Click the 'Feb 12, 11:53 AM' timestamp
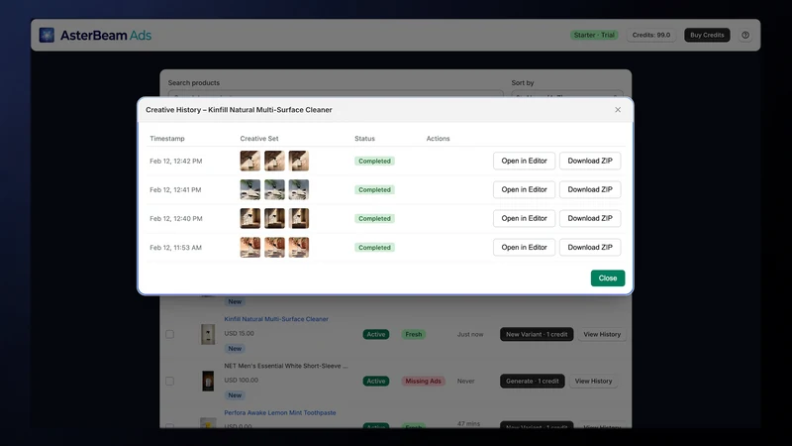Screen dimensions: 792x446 click(176, 247)
